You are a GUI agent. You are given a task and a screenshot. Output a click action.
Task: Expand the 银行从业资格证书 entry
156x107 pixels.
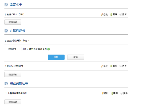tap(123, 66)
